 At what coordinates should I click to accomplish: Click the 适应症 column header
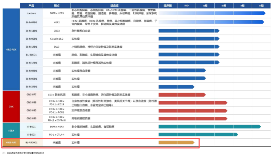tap(114, 6)
